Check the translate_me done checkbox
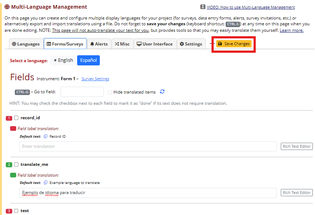 [x=16, y=164]
